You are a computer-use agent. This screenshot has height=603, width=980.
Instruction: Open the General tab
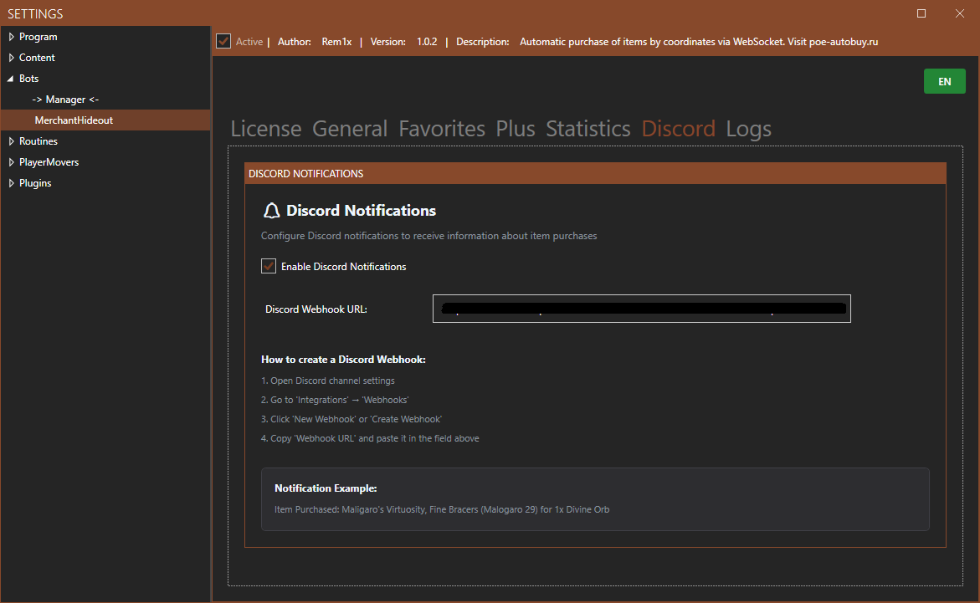coord(350,129)
